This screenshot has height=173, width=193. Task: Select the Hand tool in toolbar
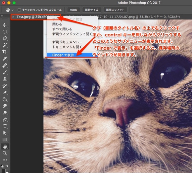point(5,147)
